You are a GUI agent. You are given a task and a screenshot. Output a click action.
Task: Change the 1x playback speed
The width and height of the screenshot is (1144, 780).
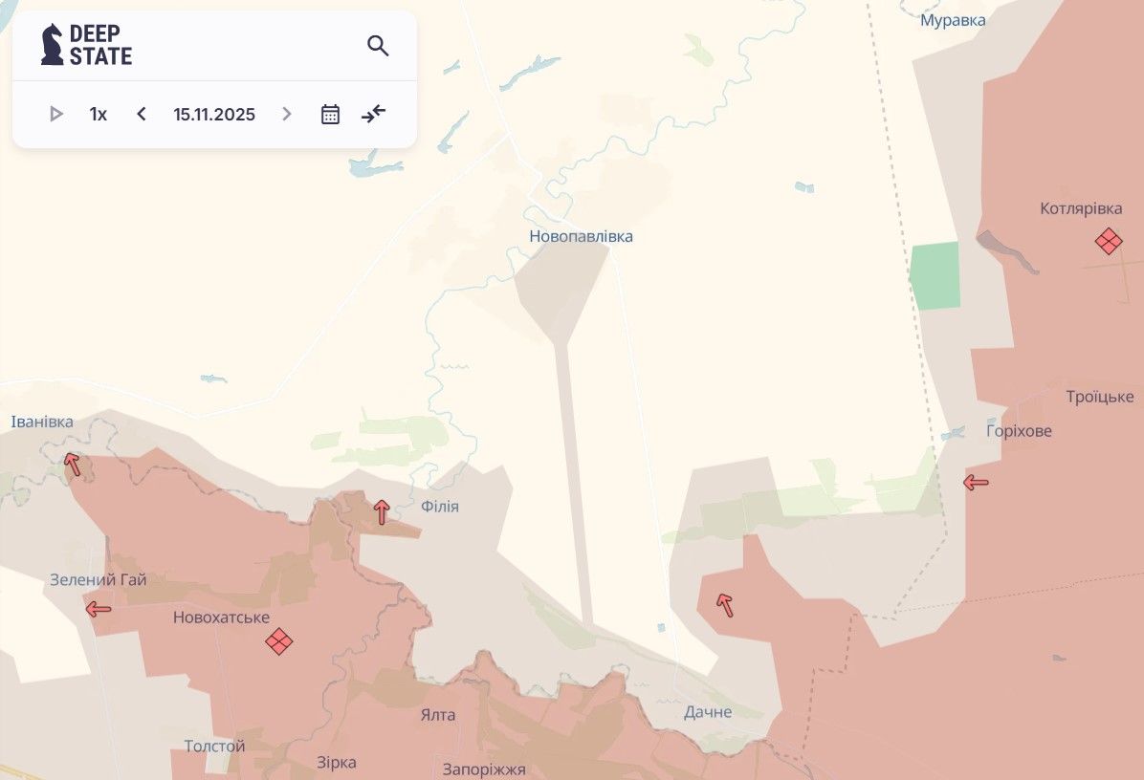[x=98, y=115]
